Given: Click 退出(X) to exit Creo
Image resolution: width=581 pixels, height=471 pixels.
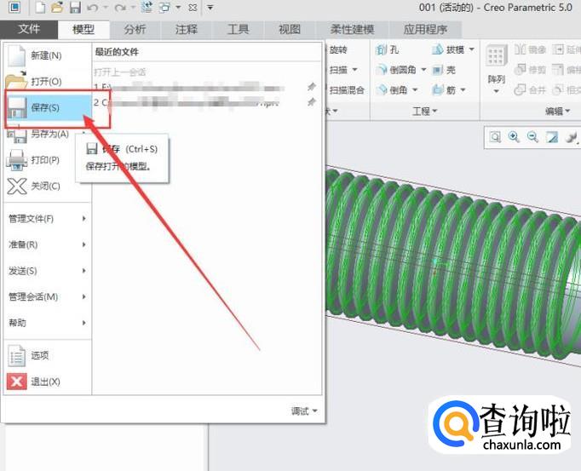Looking at the screenshot, I should point(47,382).
